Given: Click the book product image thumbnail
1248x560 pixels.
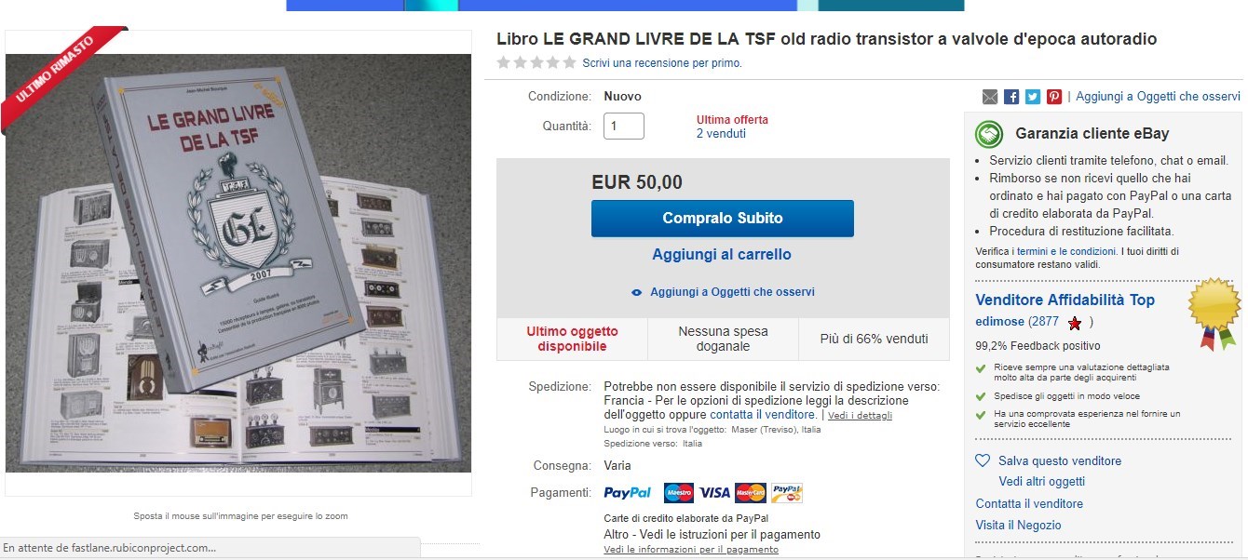Looking at the screenshot, I should point(238,263).
